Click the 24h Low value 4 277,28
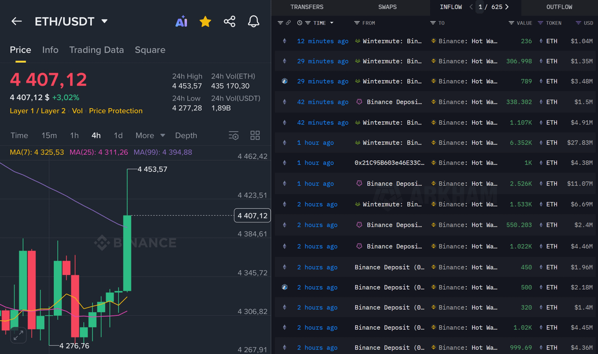Image resolution: width=598 pixels, height=354 pixels. pos(187,108)
